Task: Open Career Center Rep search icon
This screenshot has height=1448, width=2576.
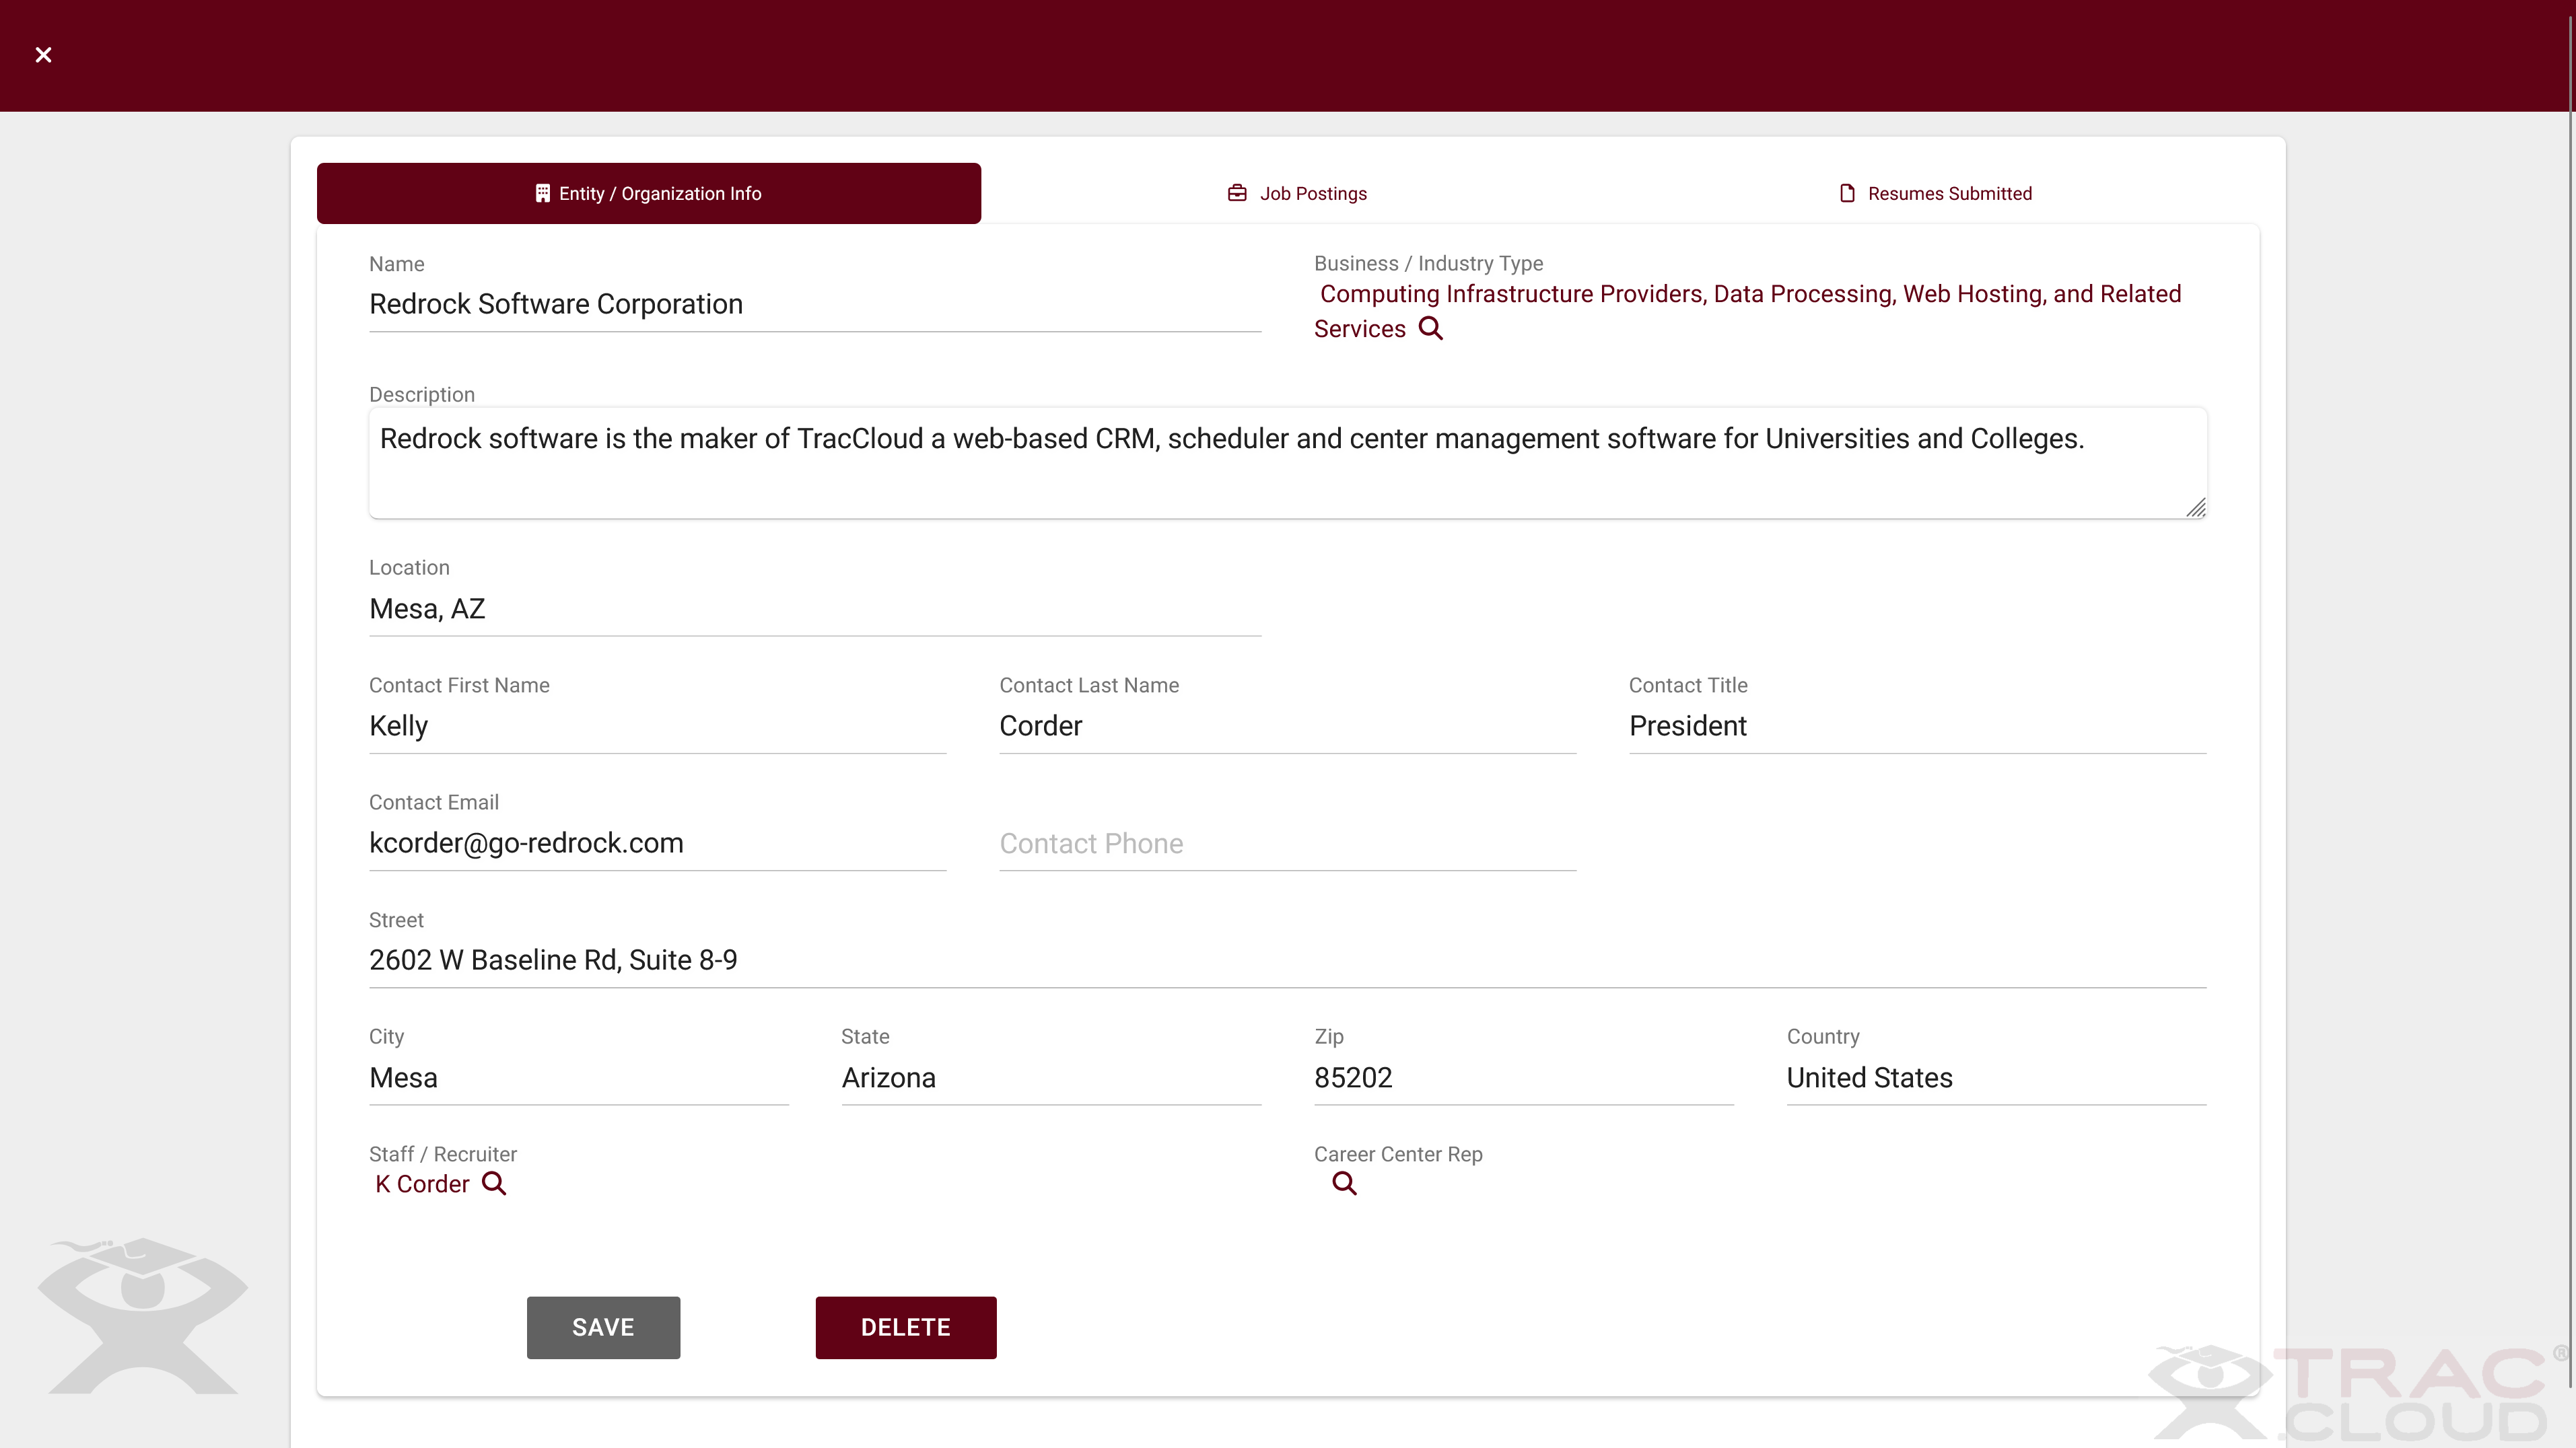Action: pos(1344,1184)
